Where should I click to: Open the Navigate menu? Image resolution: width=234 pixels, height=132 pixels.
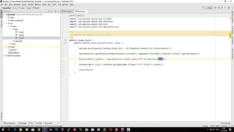(x=17, y=4)
